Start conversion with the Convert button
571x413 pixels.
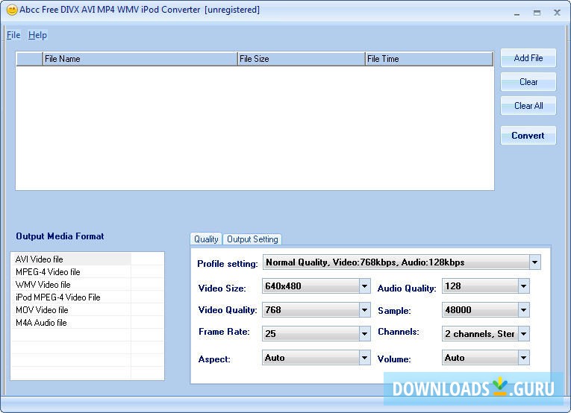click(x=528, y=136)
